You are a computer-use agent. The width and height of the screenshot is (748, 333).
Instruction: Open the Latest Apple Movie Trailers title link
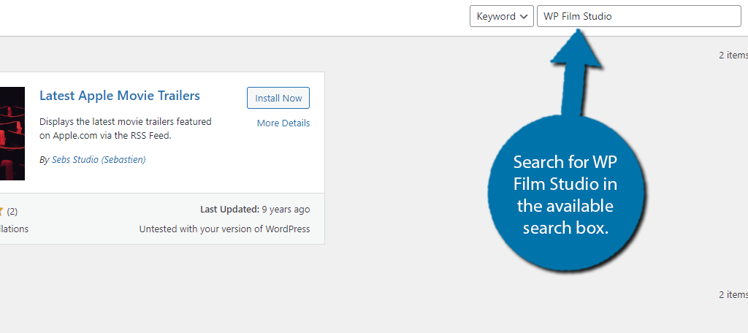120,96
